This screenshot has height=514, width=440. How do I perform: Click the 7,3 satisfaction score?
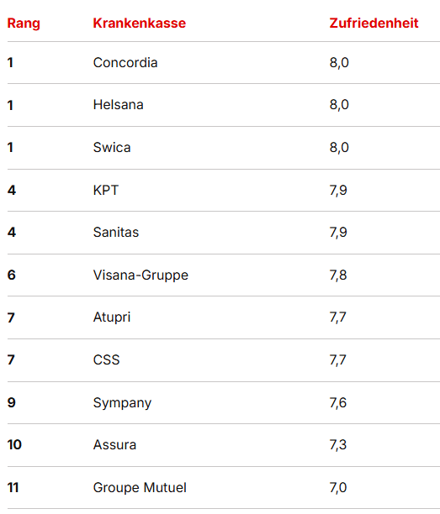[x=338, y=445]
